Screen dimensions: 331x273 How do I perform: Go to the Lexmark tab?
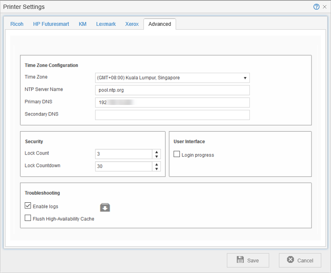point(106,24)
